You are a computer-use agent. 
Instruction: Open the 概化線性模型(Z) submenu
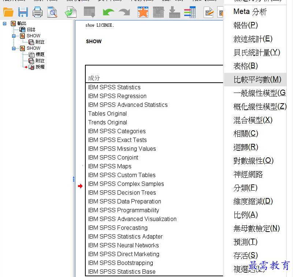coord(255,106)
